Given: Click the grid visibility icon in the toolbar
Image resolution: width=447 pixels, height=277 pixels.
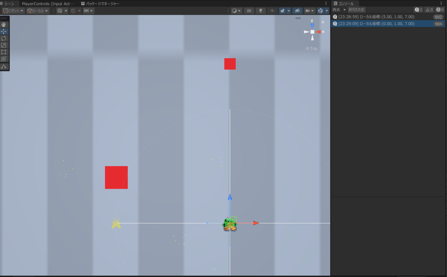Looking at the screenshot, I should tap(60, 10).
